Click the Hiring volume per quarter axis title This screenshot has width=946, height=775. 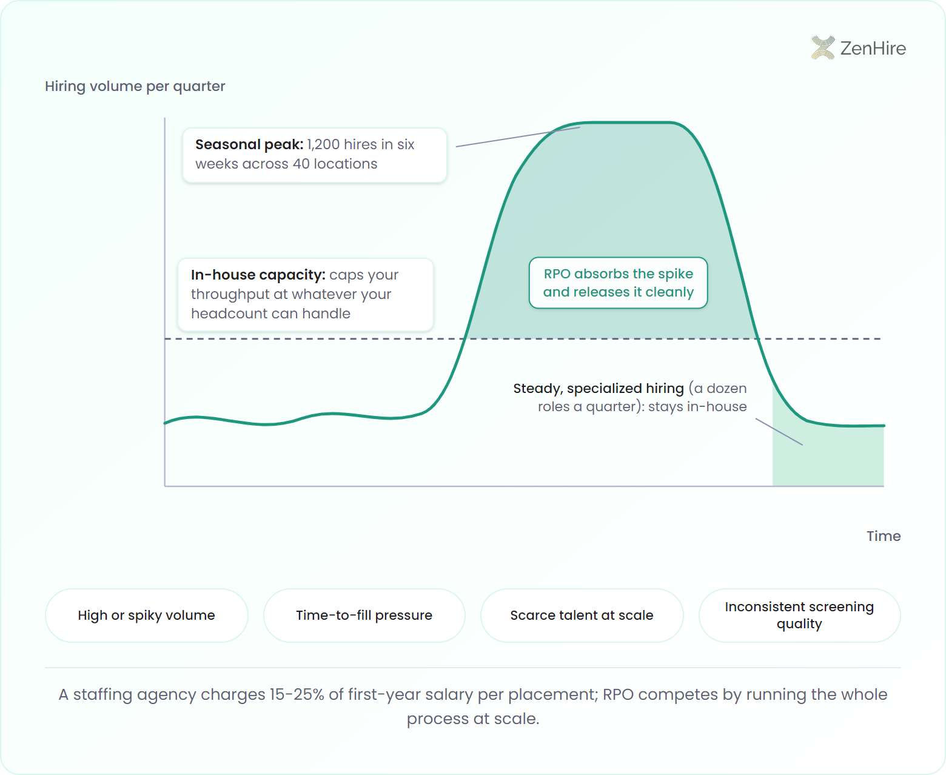click(x=135, y=86)
